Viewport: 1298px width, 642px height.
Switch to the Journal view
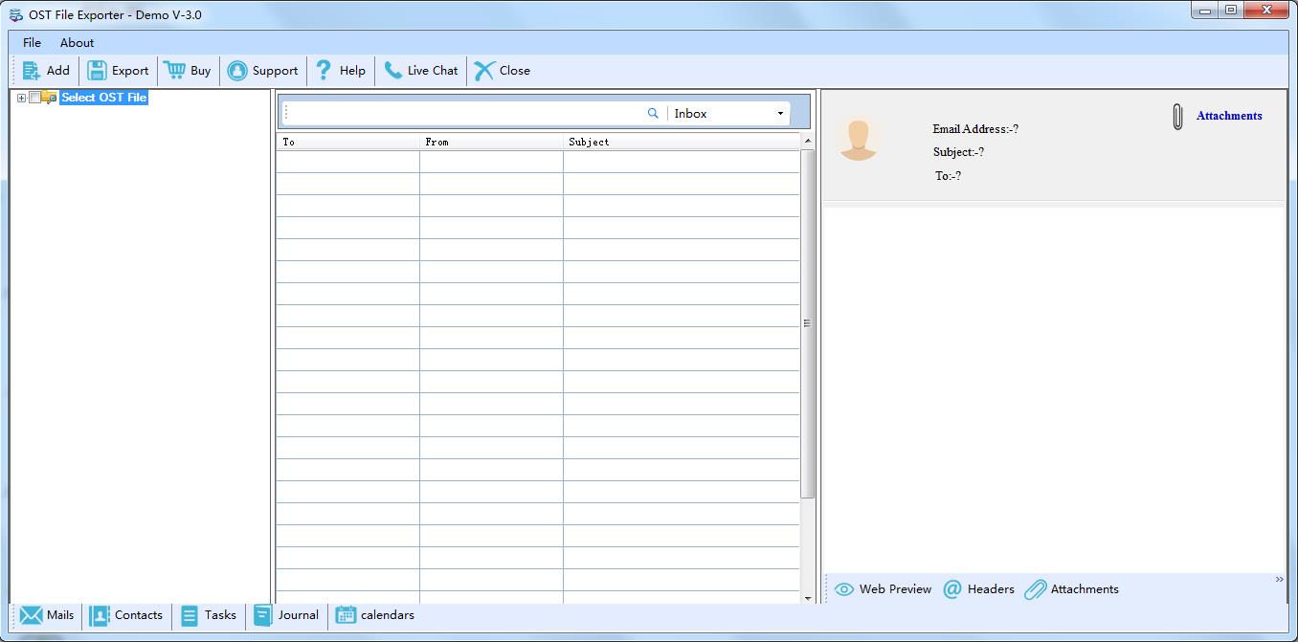click(285, 615)
